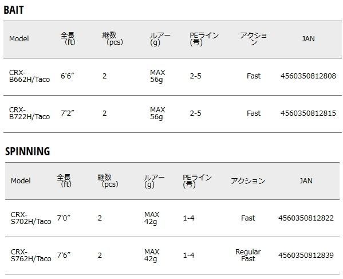Click the 2-5 PE line cell for CRX-B662H/Taco

[x=195, y=76]
